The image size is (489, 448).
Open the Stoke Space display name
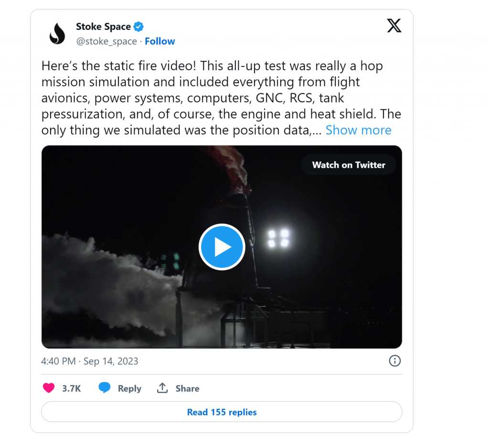click(x=103, y=27)
